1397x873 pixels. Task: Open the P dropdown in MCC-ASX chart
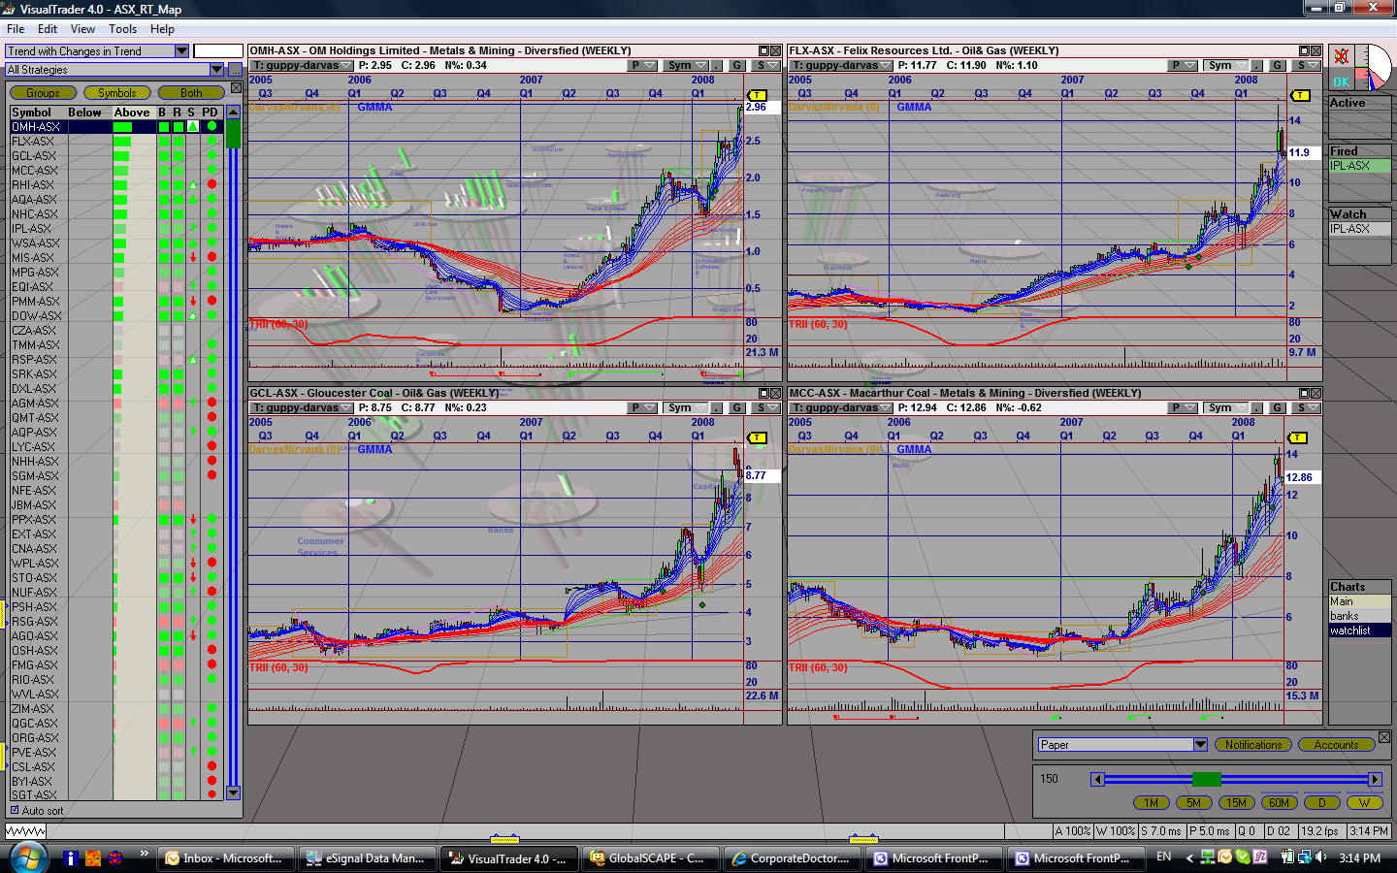pos(1182,408)
